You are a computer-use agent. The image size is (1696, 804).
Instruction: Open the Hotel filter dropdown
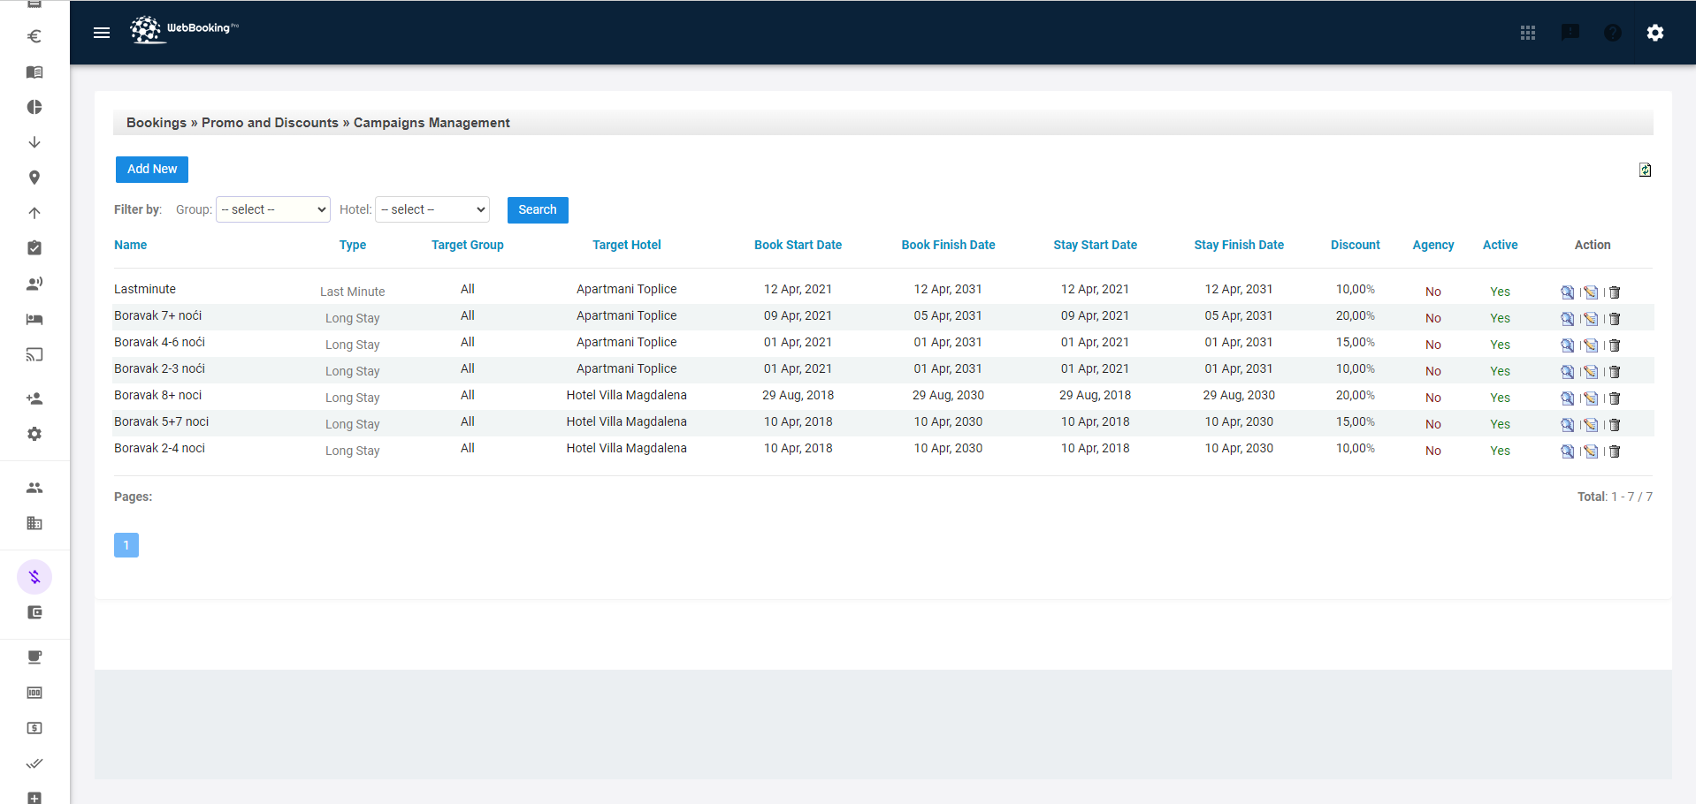coord(432,209)
